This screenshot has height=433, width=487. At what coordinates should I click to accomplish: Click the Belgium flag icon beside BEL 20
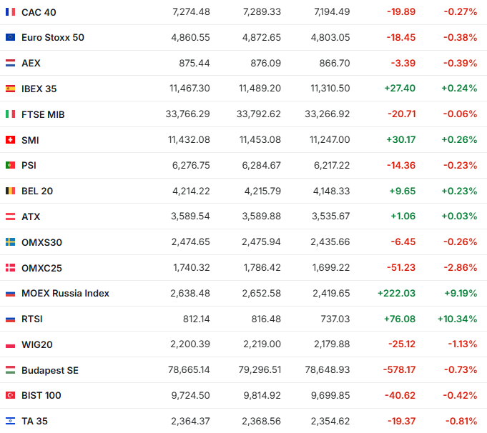[x=10, y=191]
